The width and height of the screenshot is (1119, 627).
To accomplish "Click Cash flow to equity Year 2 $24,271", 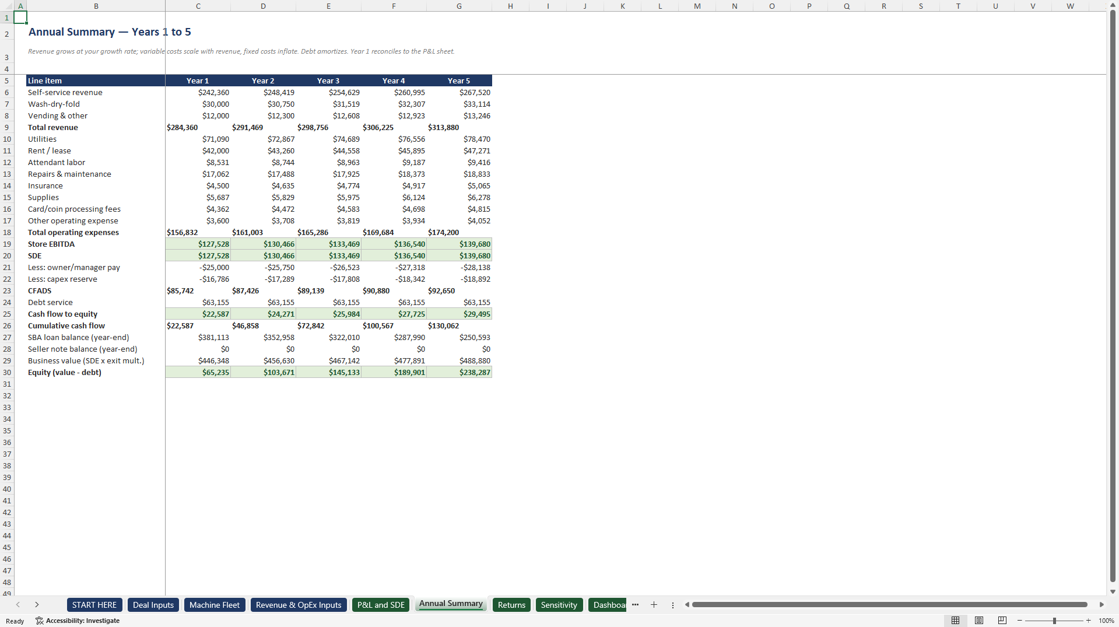I will 264,314.
